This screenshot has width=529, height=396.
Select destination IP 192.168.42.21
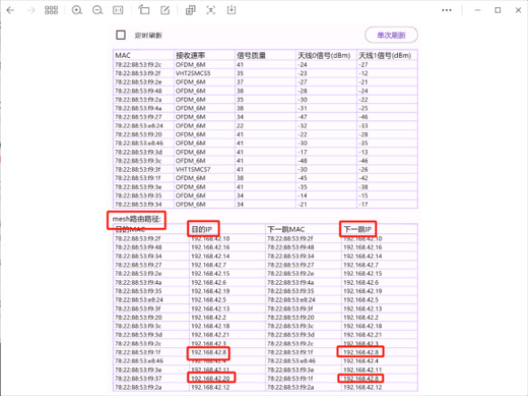(x=211, y=335)
